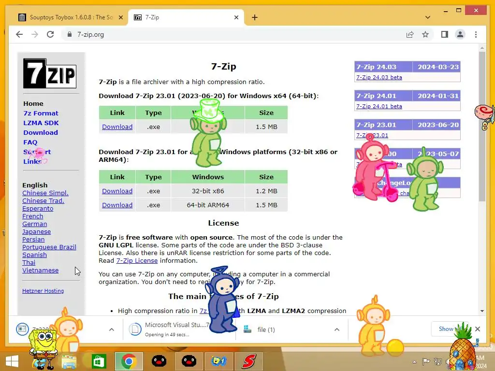Viewport: 495px width, 371px height.
Task: Open the 7z Format page
Action: pyautogui.click(x=41, y=113)
